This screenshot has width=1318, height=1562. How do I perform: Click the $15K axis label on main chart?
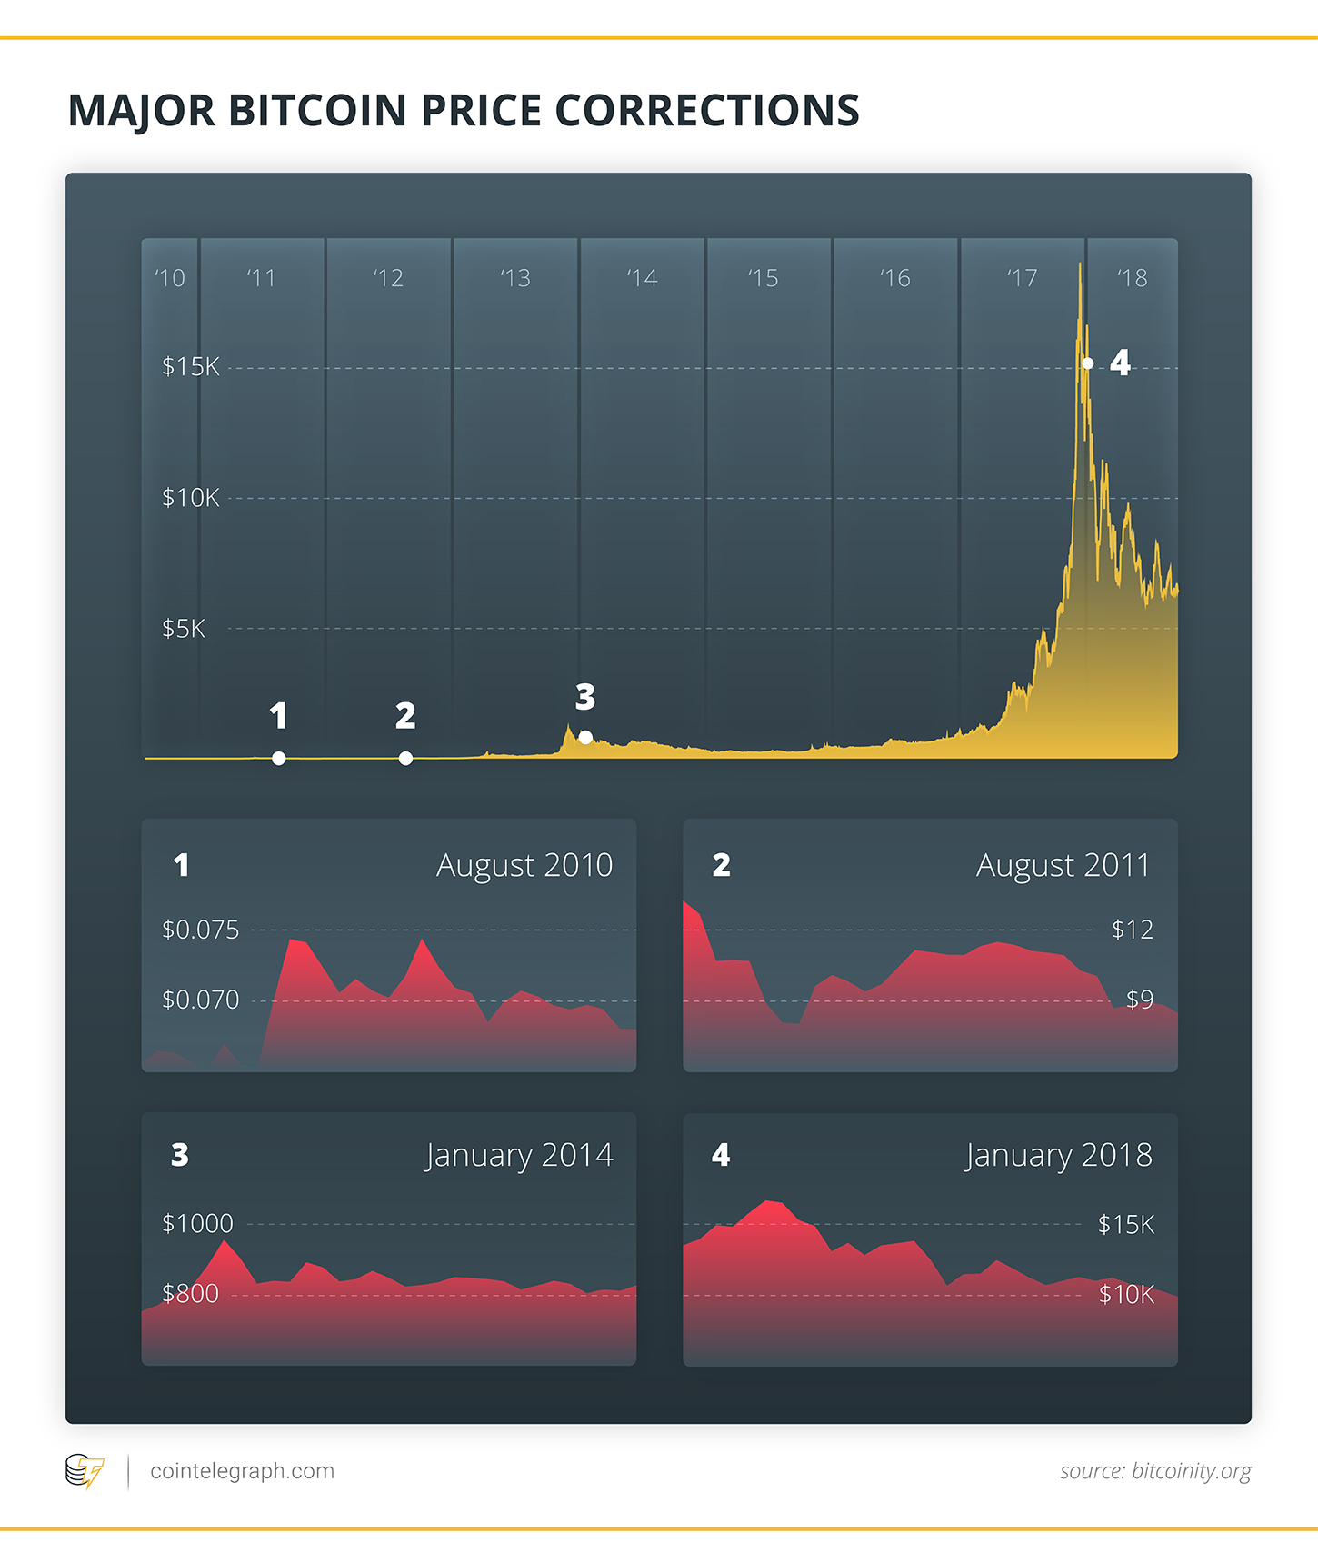191,367
